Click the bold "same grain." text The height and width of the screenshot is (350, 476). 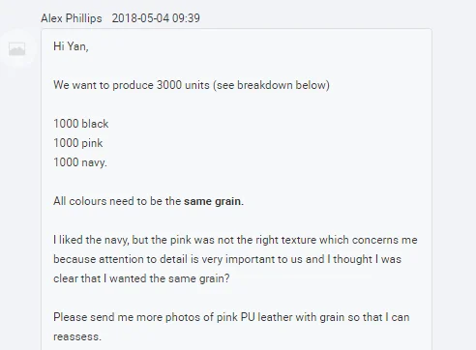214,201
